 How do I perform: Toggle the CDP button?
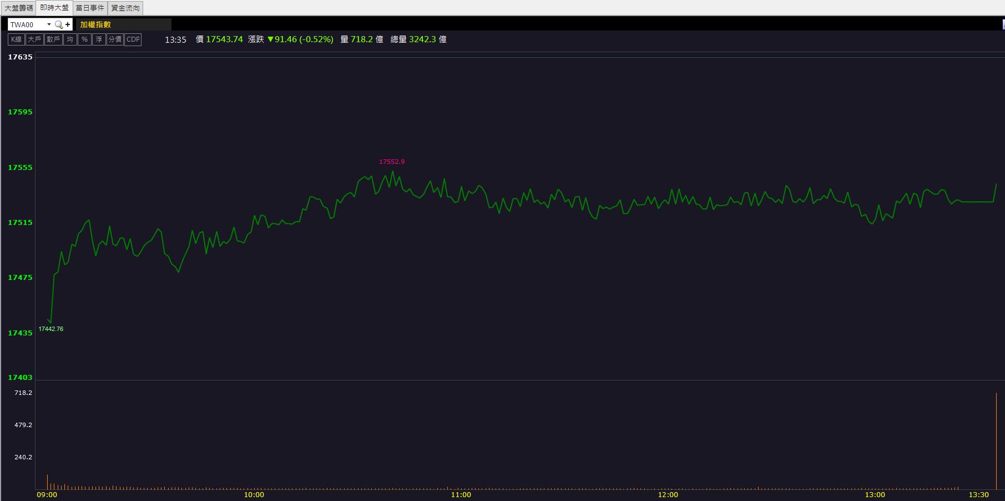[x=133, y=39]
